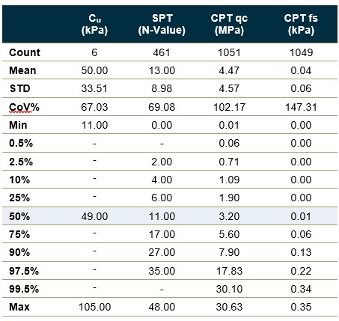
Task: Select the Max Cu value 105.00
Action: click(95, 307)
